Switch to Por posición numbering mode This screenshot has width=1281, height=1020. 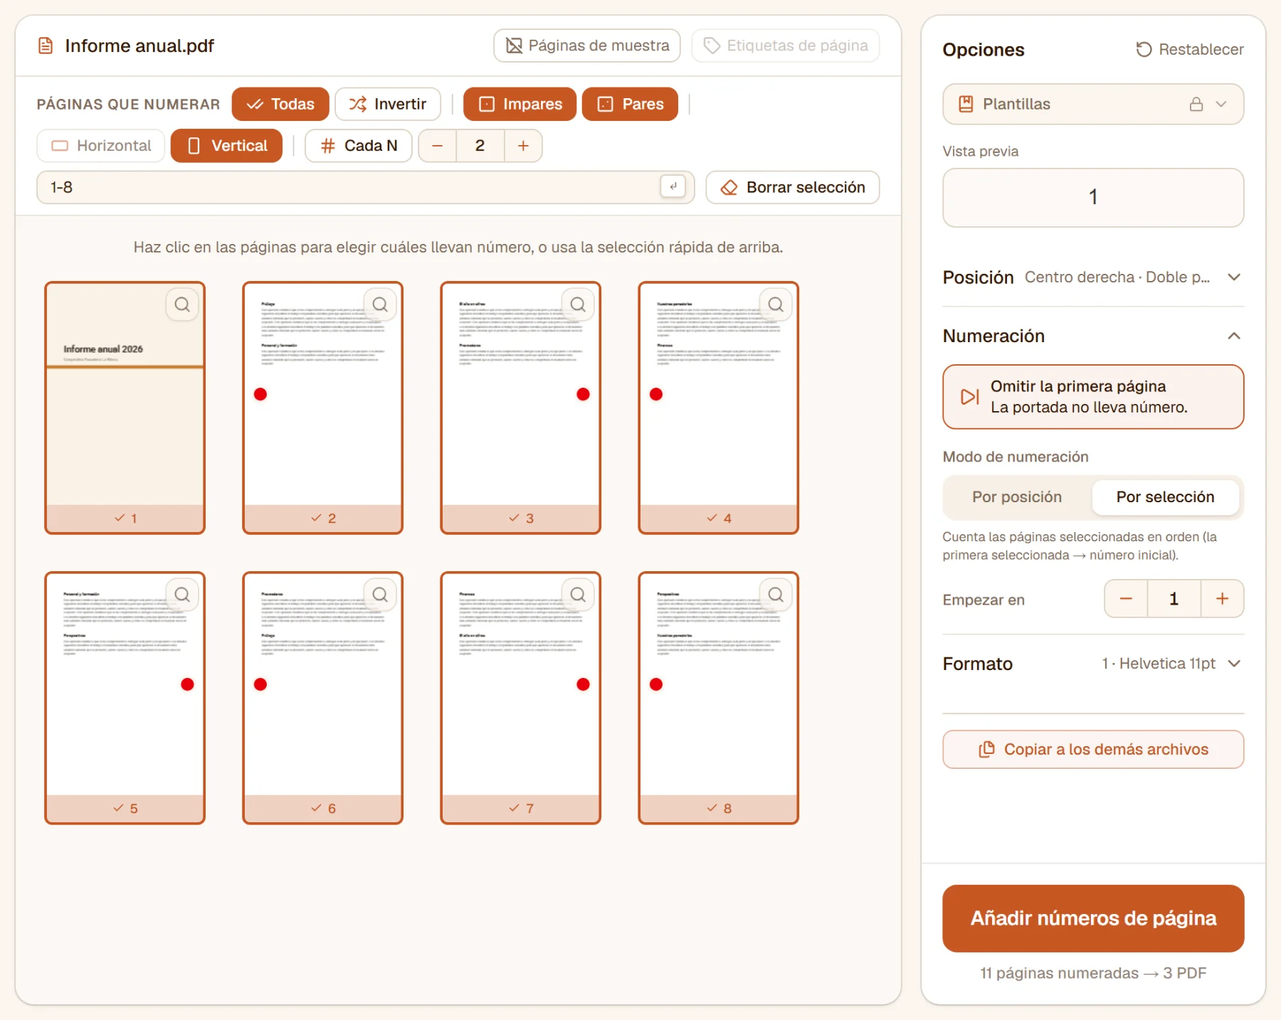click(x=1017, y=496)
